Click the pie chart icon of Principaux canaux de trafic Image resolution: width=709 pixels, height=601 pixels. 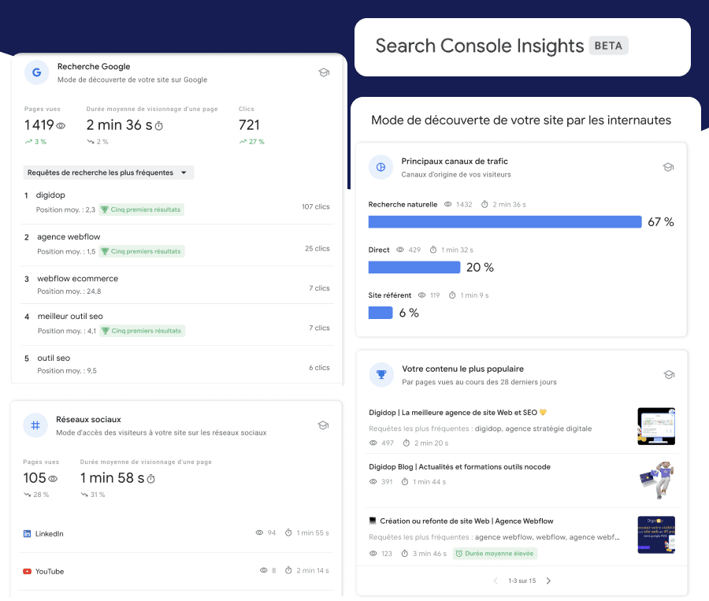380,167
